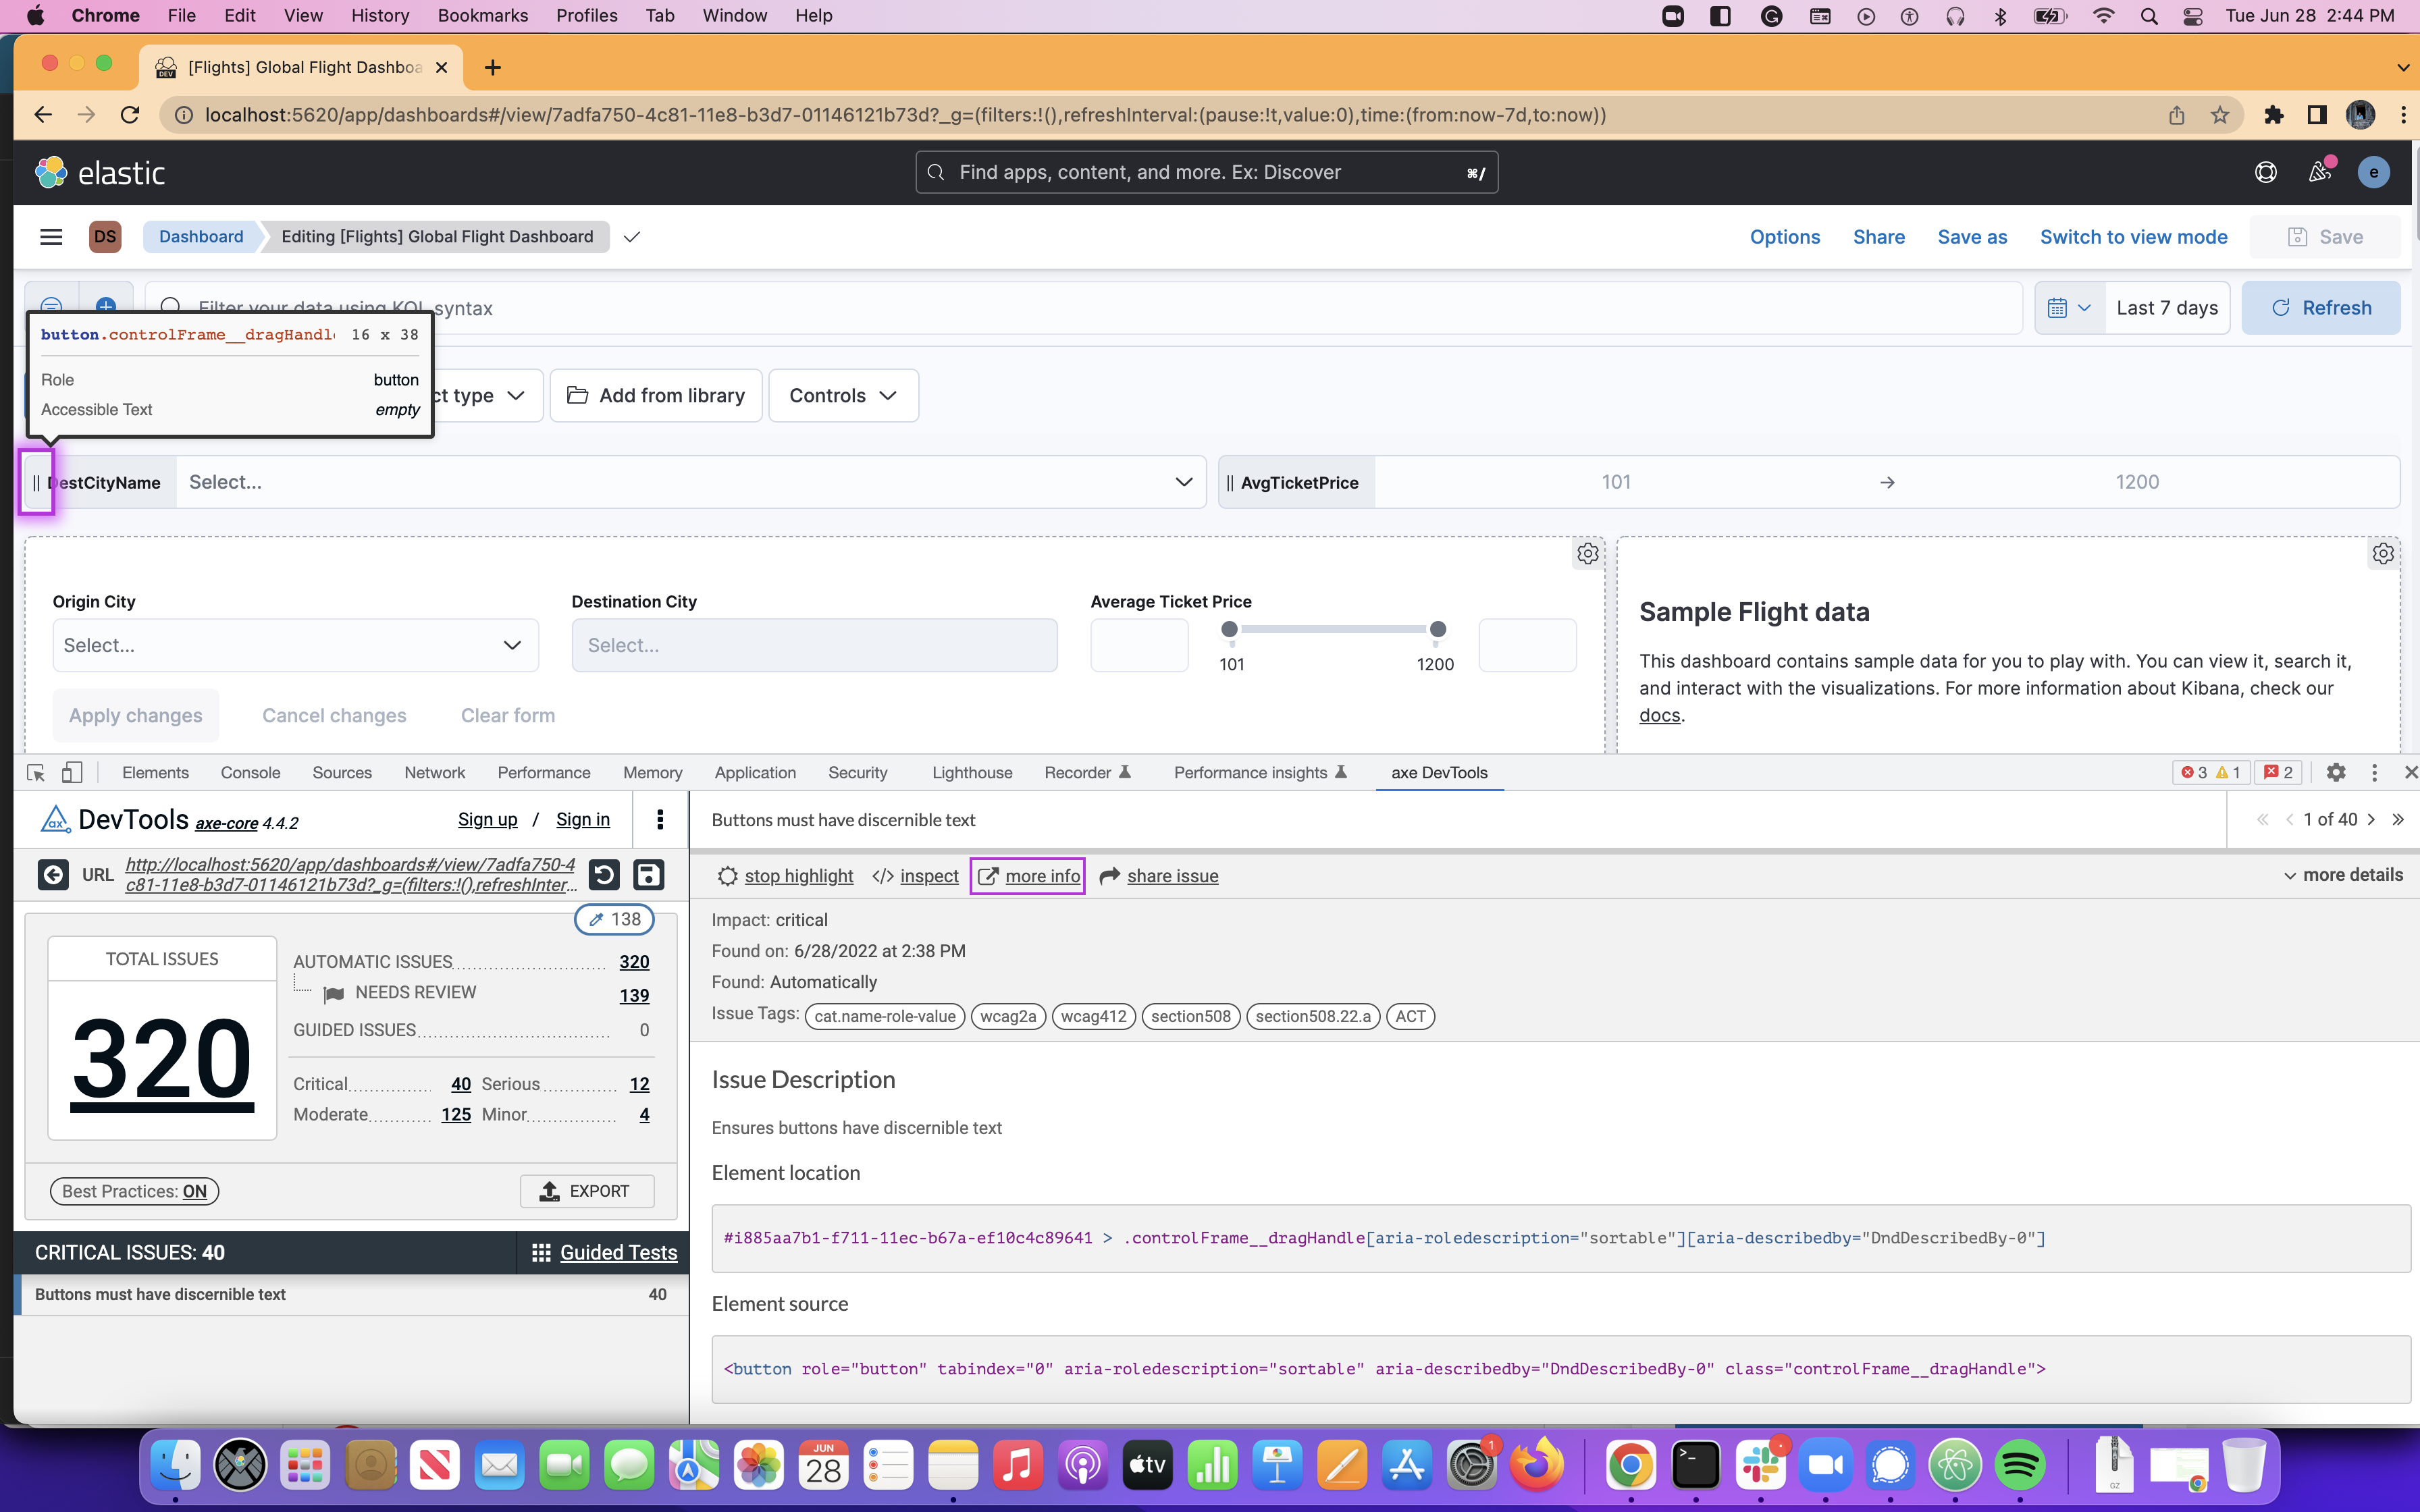Open the DevTools settings gear

(x=2336, y=773)
